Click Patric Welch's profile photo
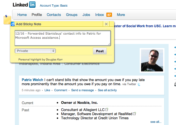The image size is (176, 125). [x=152, y=60]
